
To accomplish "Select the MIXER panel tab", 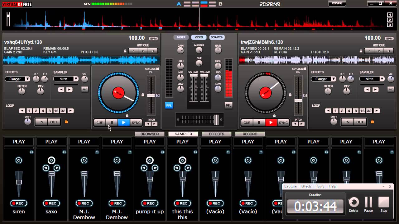I will (x=181, y=37).
